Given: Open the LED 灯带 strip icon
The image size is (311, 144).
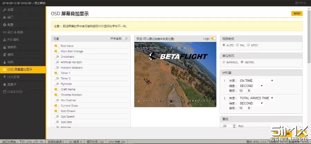Looking at the screenshot, I should pyautogui.click(x=4, y=77).
